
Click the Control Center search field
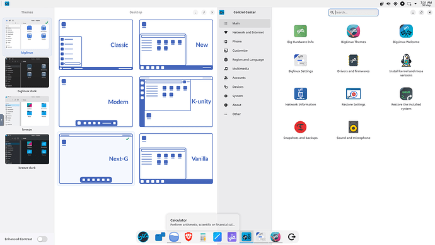click(x=353, y=13)
